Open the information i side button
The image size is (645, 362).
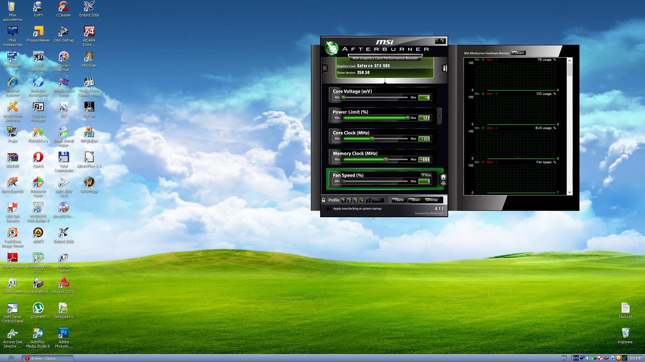pyautogui.click(x=444, y=68)
